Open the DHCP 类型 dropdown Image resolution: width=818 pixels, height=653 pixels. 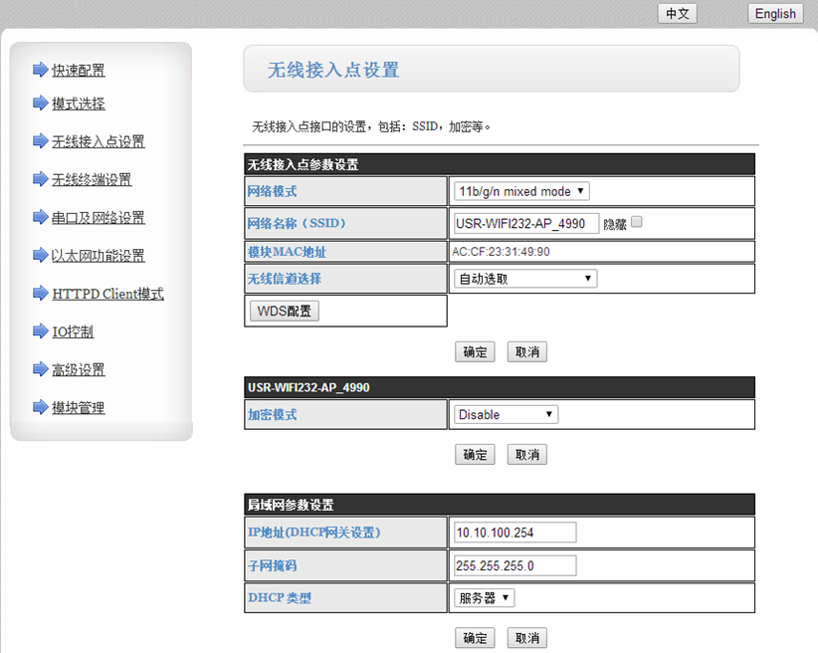[484, 597]
